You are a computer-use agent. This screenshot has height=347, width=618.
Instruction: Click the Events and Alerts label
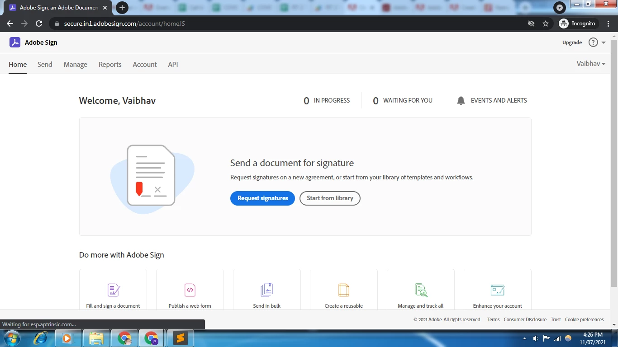click(x=499, y=101)
